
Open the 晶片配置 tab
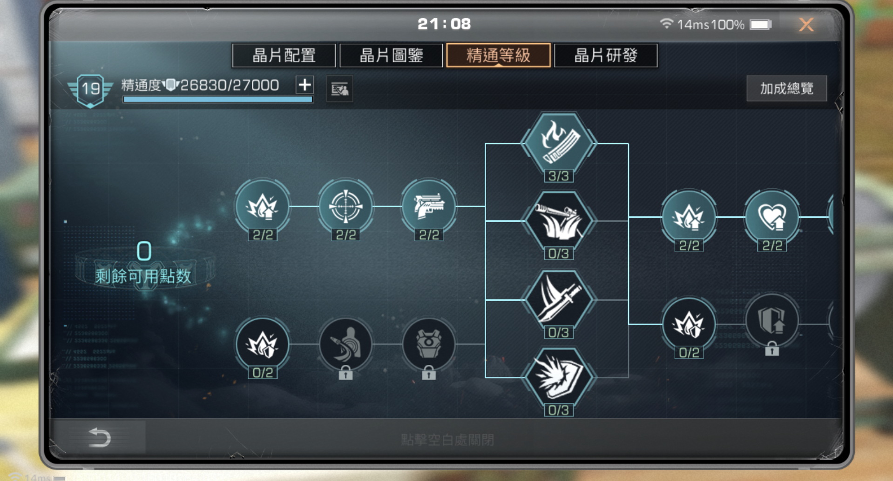coord(284,56)
